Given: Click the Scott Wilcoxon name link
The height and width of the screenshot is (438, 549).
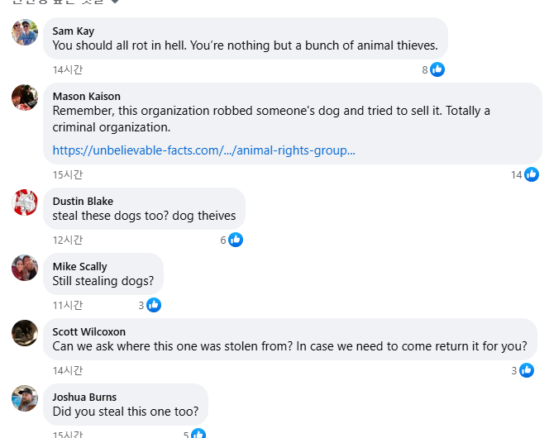Looking at the screenshot, I should click(89, 332).
